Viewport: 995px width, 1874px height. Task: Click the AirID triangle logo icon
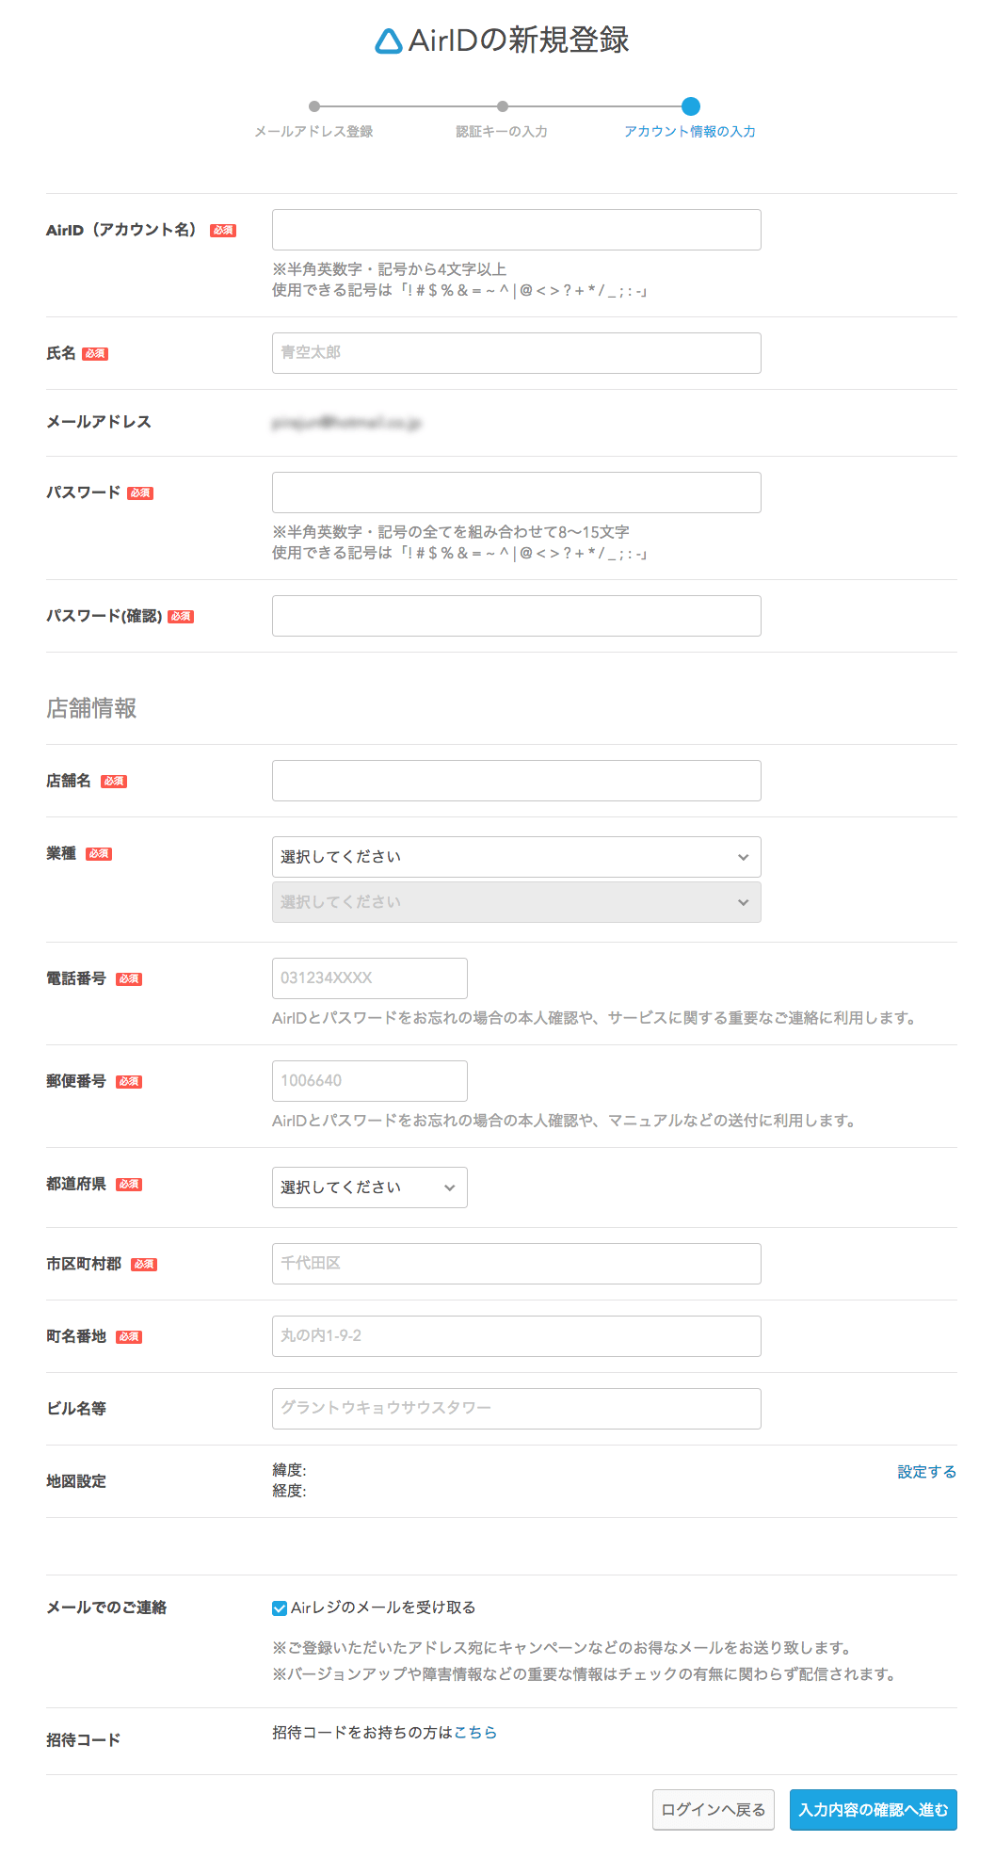coord(388,41)
